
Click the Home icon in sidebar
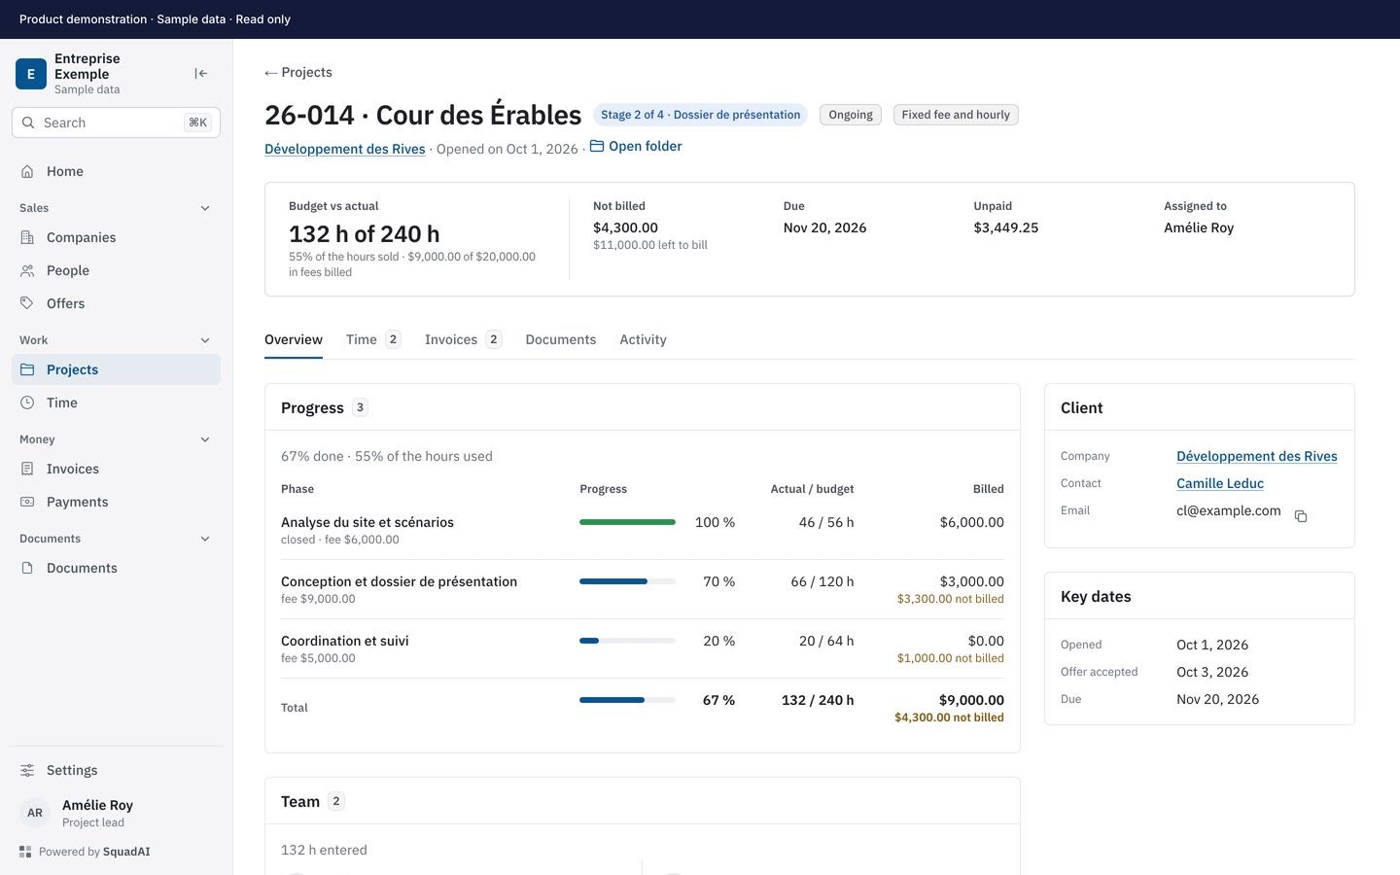[27, 171]
